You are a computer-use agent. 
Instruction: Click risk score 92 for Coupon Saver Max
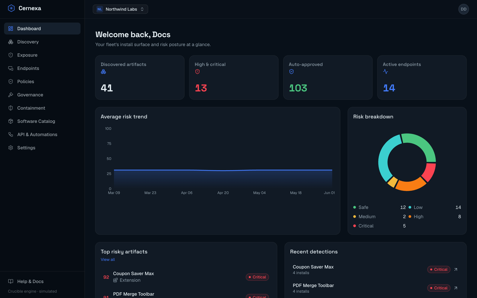pyautogui.click(x=106, y=277)
